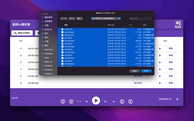
Task: Play List 02.mp3 row in player window
Action: 160,55
